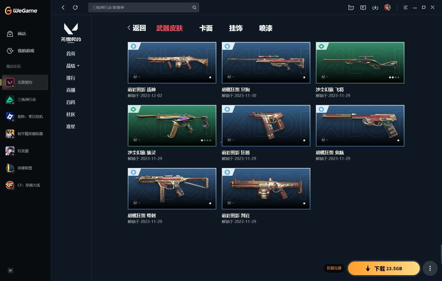The height and width of the screenshot is (281, 442).
Task: Switch to the 卡面 tab
Action: [206, 28]
